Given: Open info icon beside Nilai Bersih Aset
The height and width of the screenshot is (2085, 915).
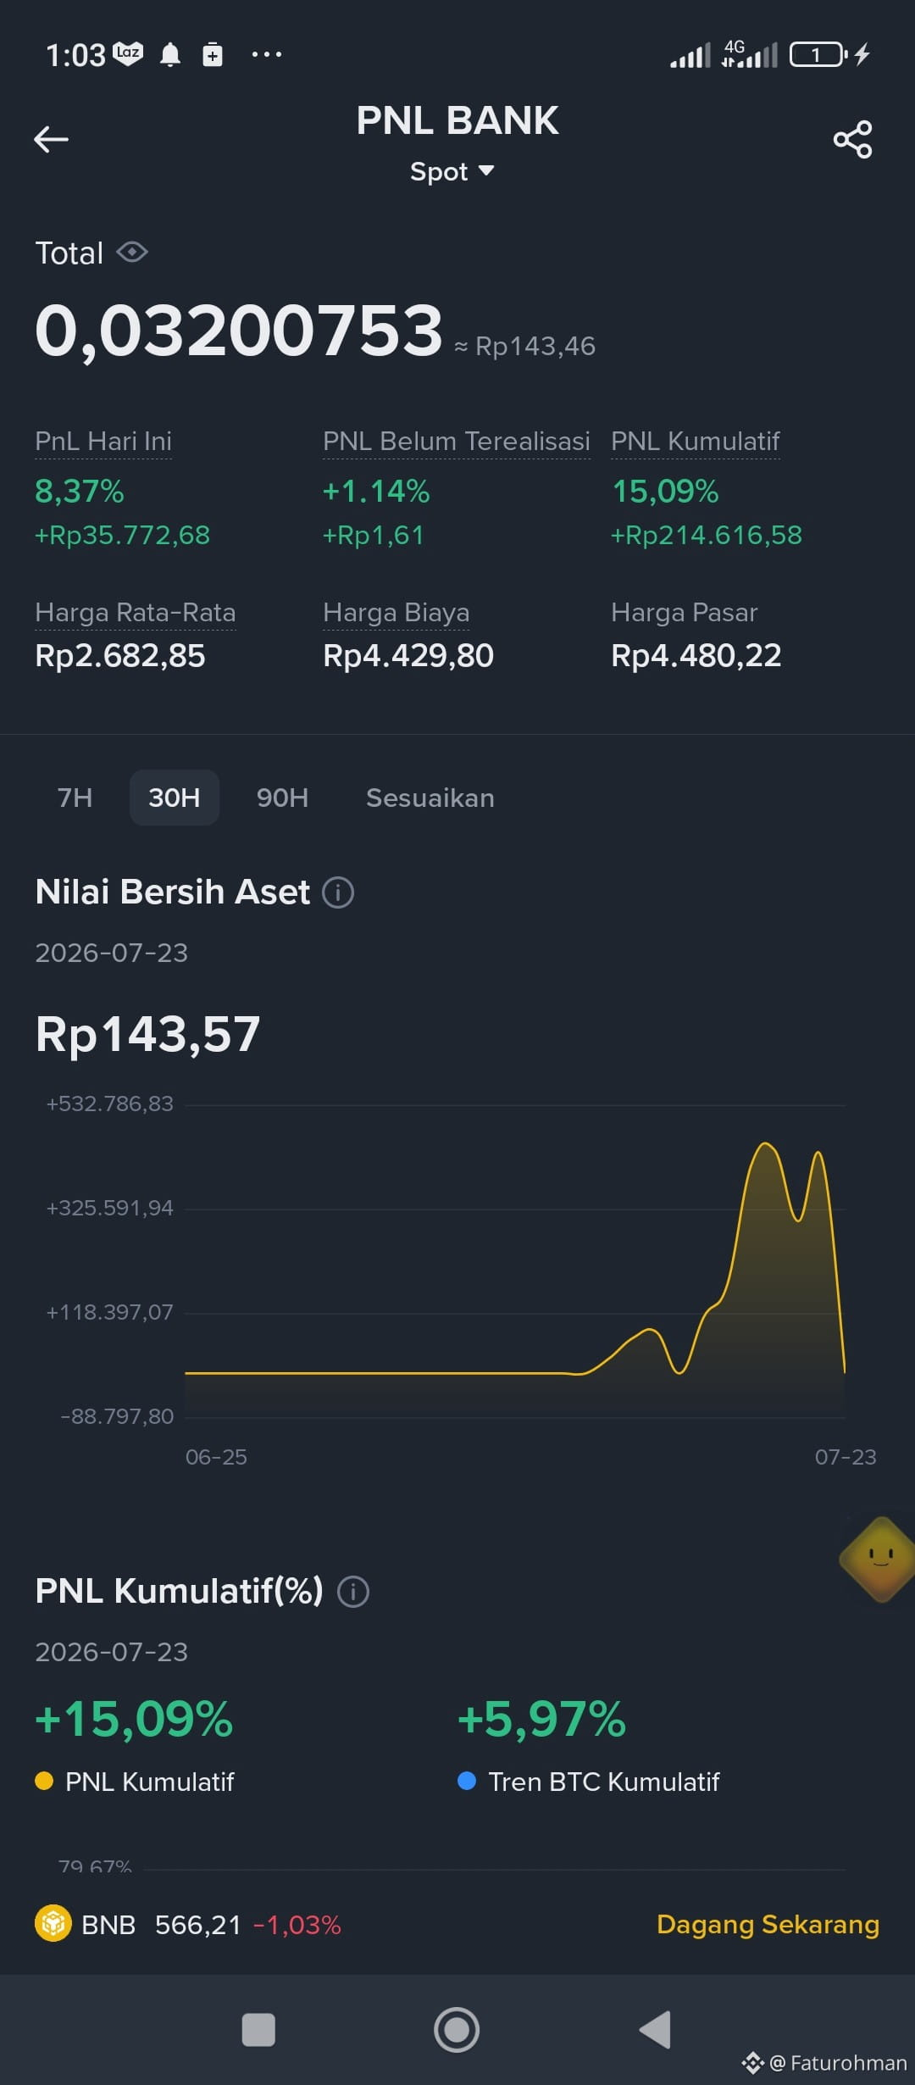Looking at the screenshot, I should pyautogui.click(x=338, y=892).
